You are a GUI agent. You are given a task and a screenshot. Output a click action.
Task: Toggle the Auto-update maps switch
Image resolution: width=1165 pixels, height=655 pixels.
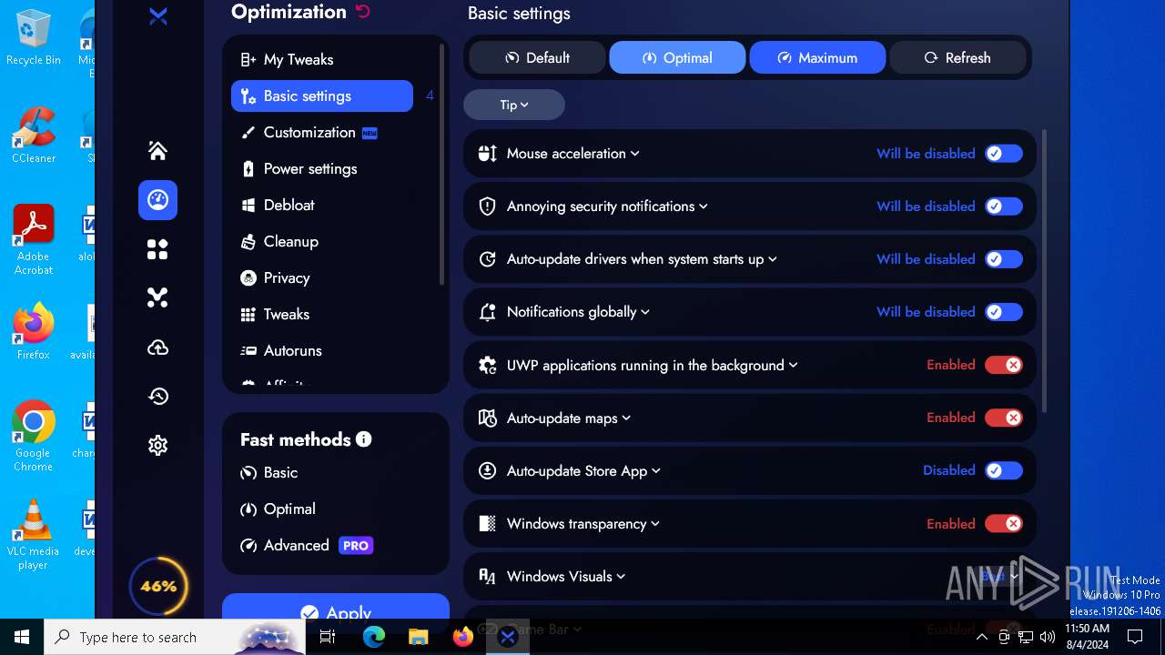coord(1004,418)
